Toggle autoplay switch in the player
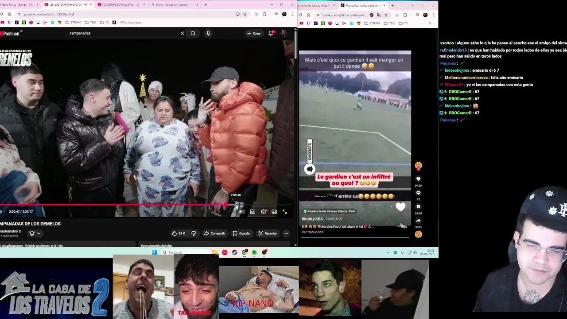Viewport: 567px width, 319px height. [241, 212]
